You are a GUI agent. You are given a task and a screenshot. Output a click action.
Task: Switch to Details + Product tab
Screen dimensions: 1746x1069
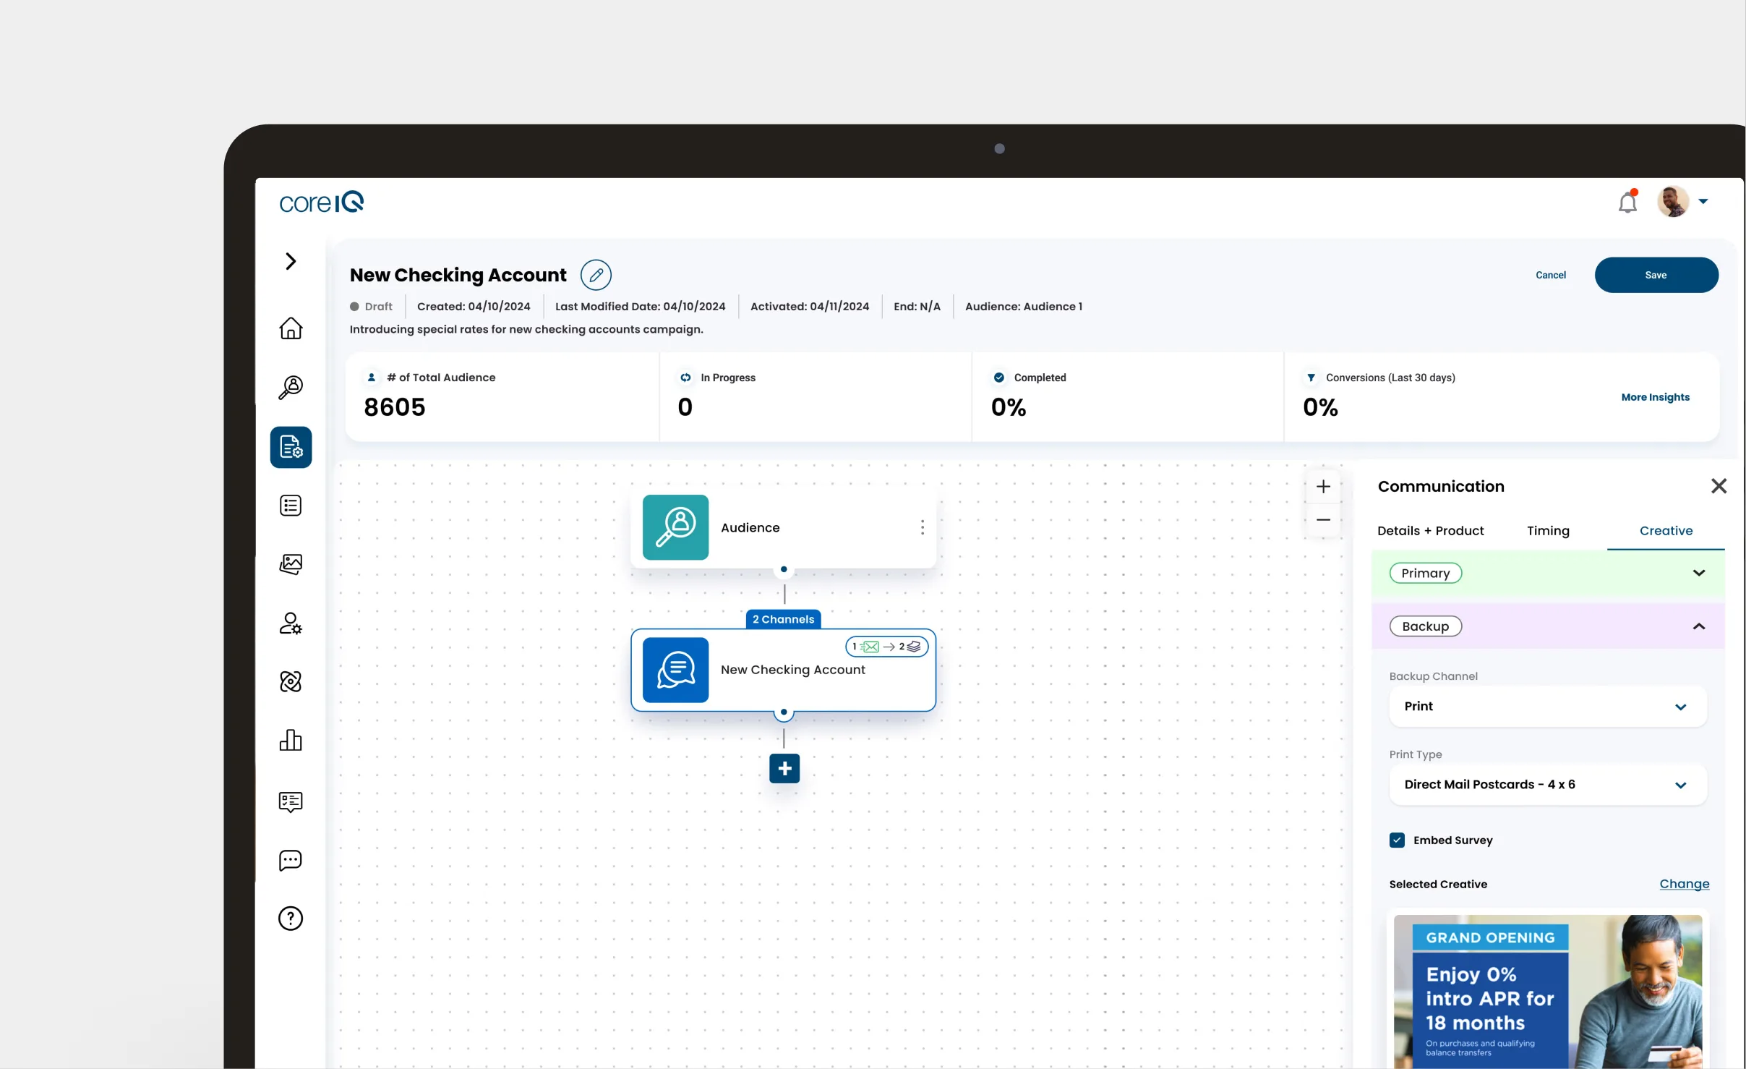(x=1430, y=531)
